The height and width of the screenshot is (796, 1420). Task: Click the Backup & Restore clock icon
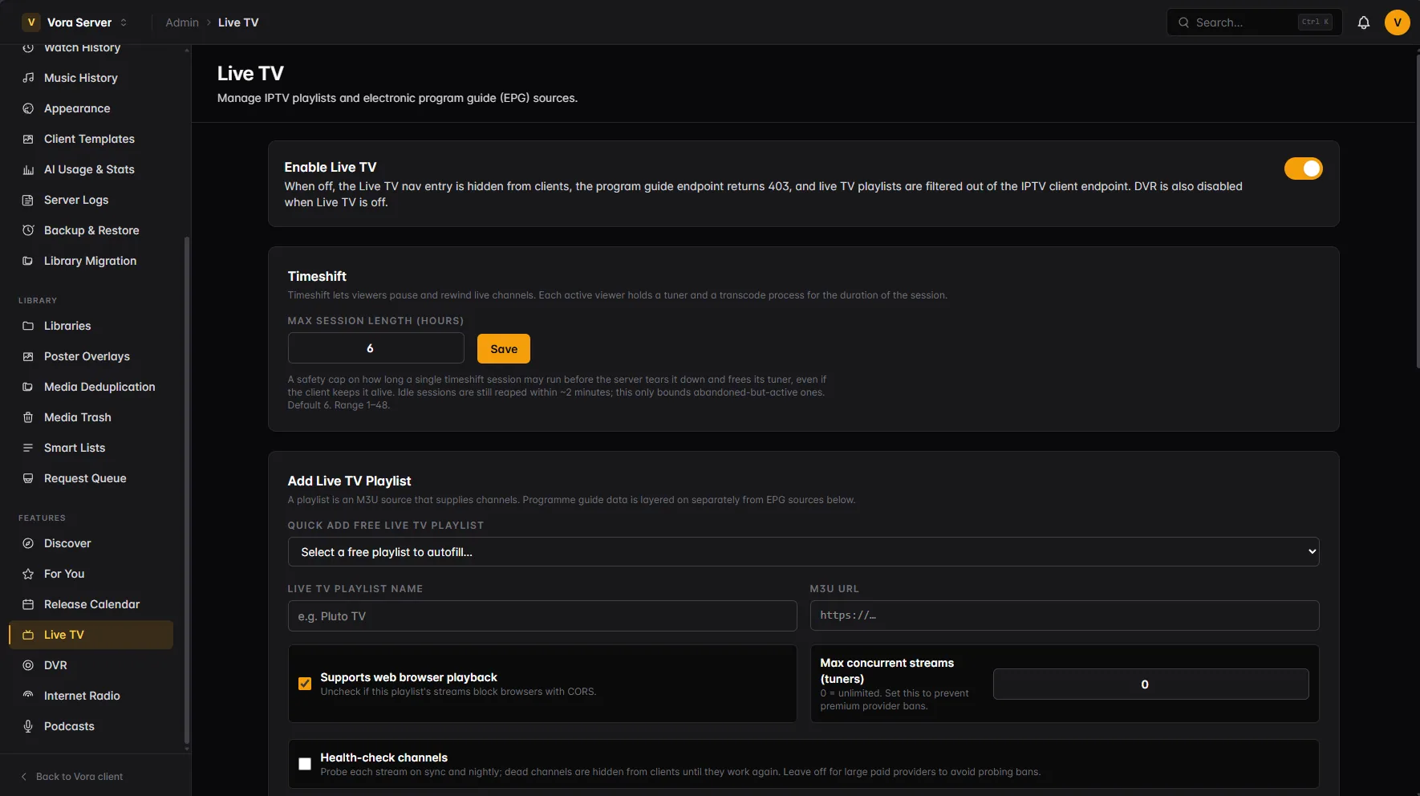[28, 230]
